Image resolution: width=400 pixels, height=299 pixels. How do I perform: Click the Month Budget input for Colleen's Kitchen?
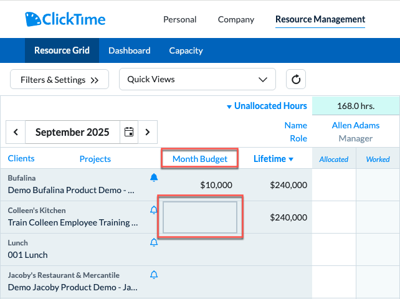[200, 217]
